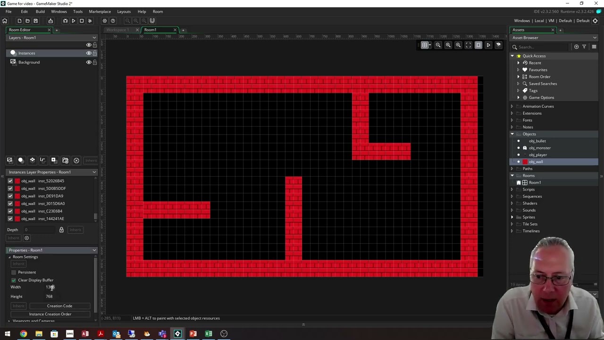Select obj_player in asset browser
Image resolution: width=604 pixels, height=340 pixels.
pyautogui.click(x=538, y=155)
